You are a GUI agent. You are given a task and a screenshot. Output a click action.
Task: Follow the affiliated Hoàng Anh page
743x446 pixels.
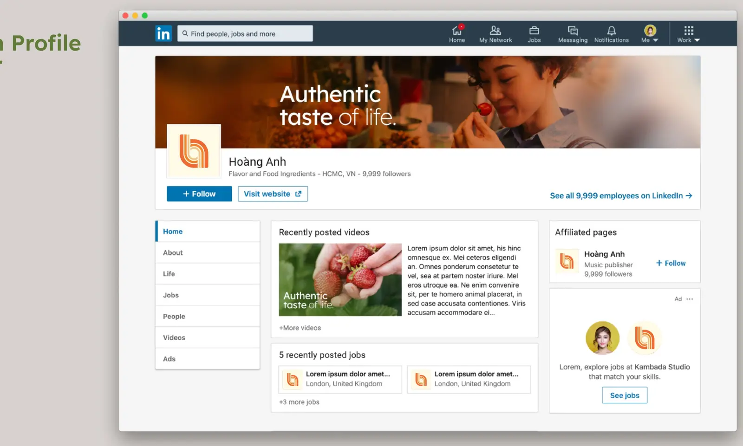click(x=671, y=263)
